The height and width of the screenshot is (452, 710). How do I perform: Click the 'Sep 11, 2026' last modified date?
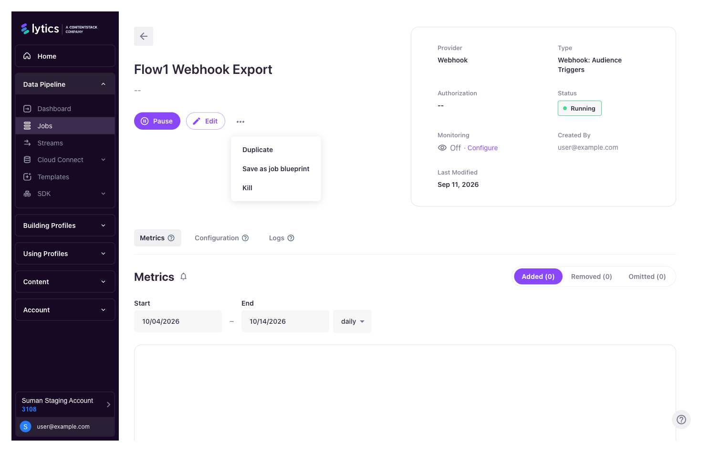click(x=458, y=185)
